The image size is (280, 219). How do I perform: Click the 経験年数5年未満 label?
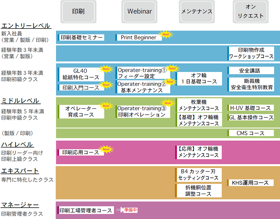pos(23,111)
